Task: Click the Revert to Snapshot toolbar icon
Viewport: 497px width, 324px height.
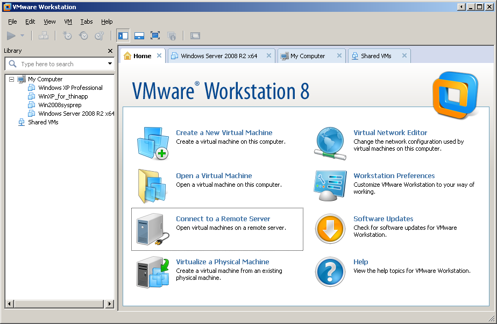Action: tap(83, 36)
